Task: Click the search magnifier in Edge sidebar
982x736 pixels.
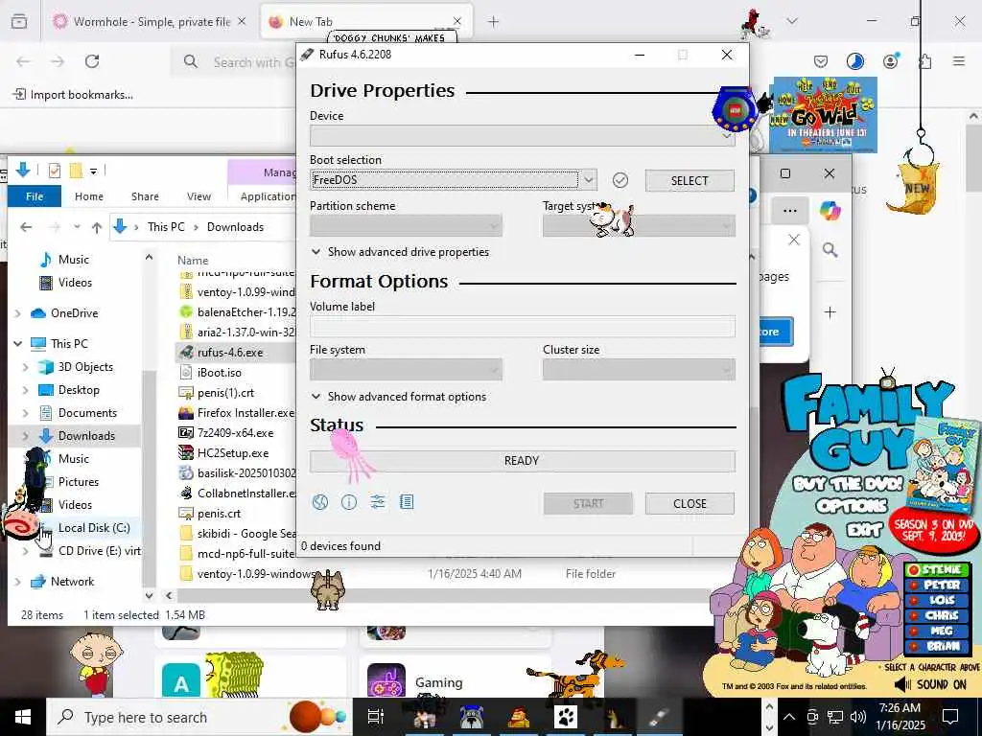Action: pos(830,250)
